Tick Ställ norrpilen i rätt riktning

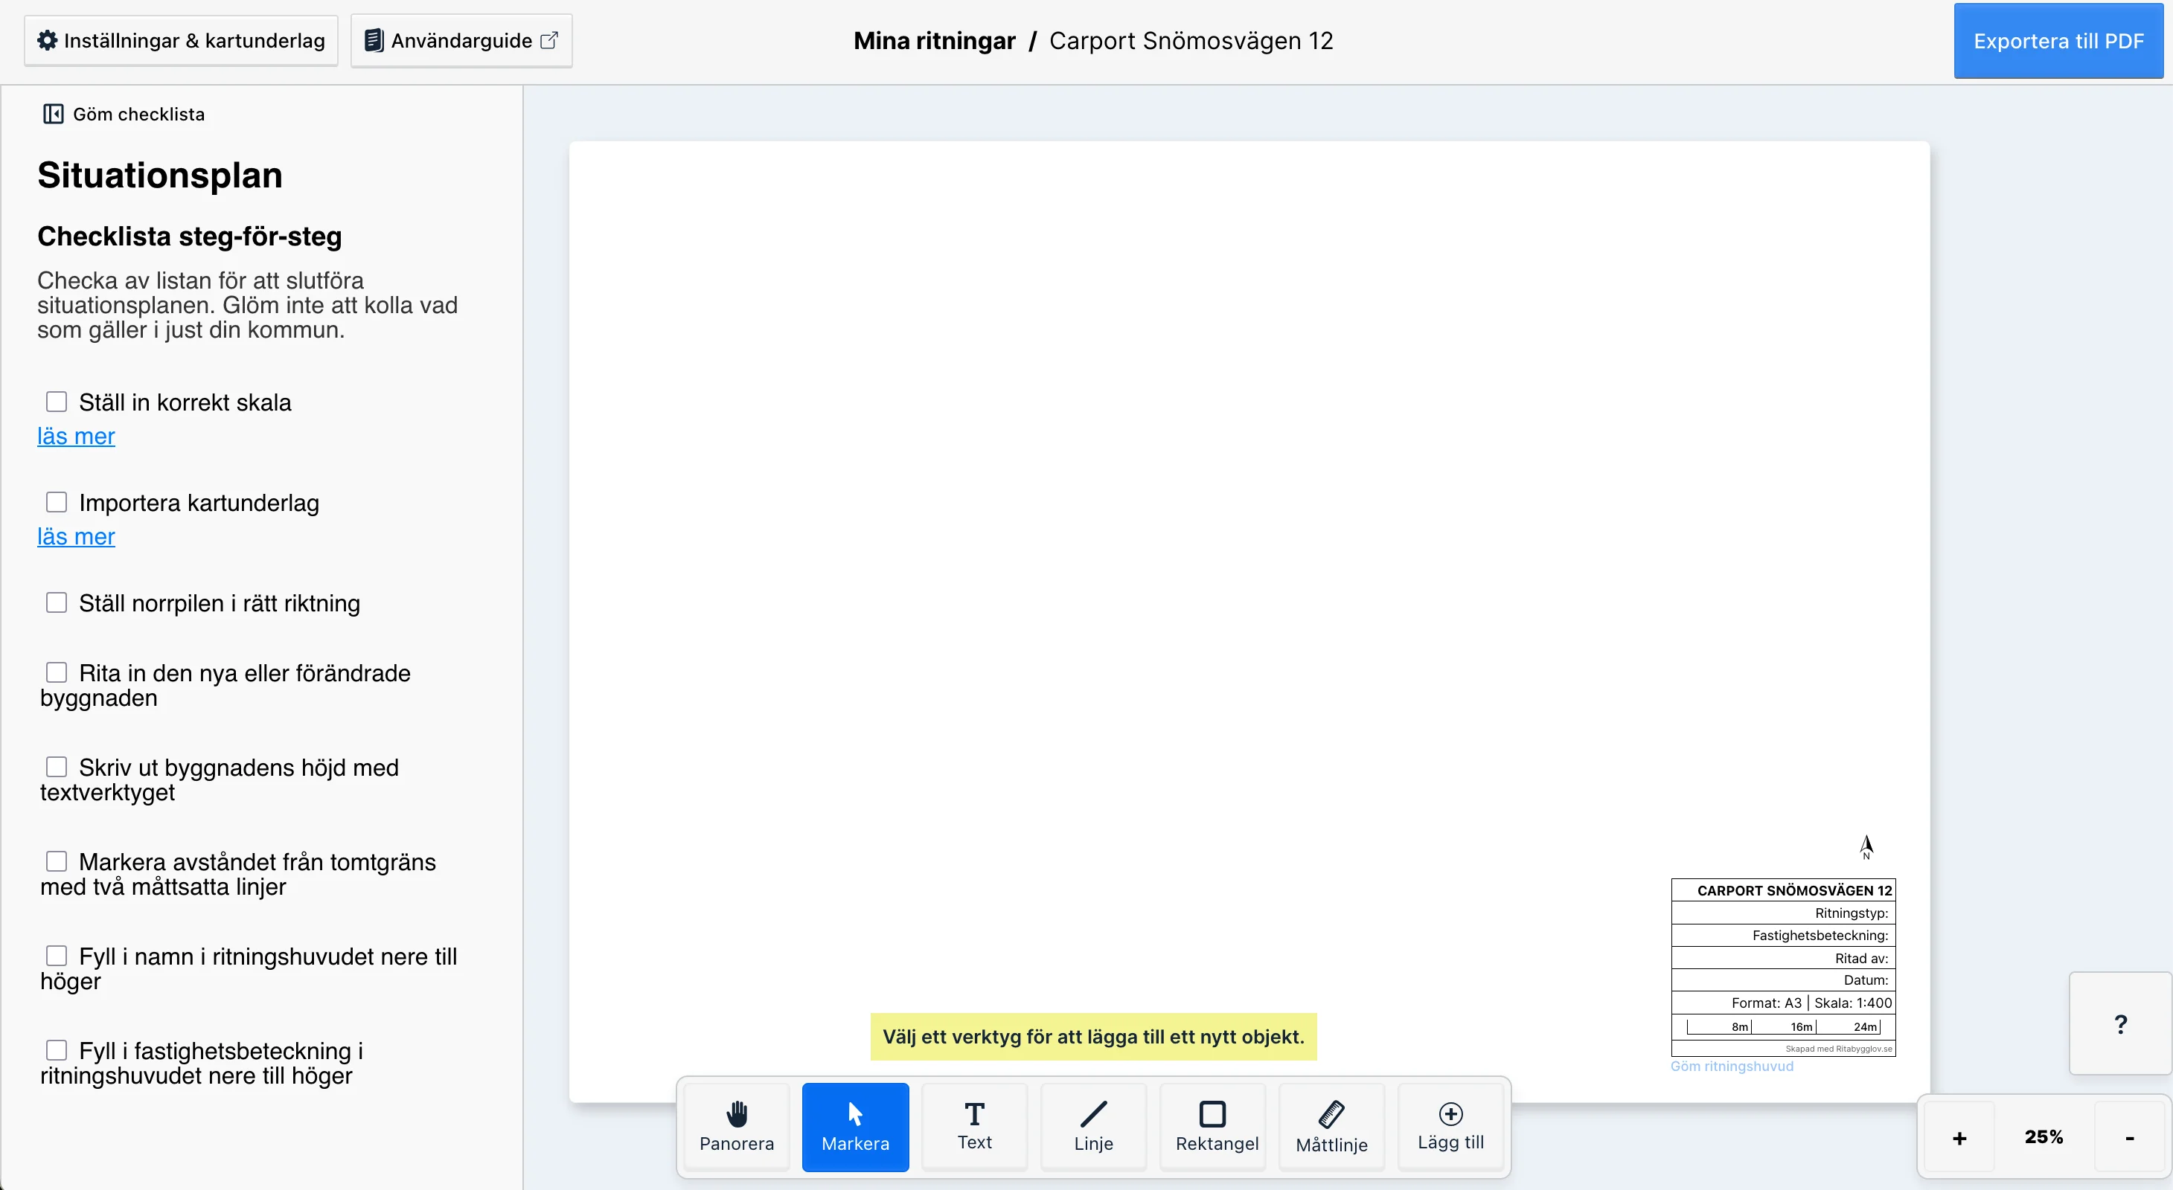click(x=57, y=602)
